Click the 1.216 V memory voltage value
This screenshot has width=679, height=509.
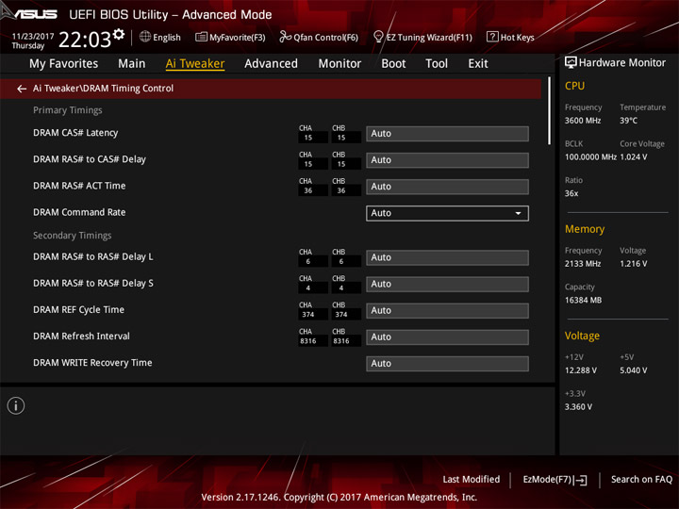pos(634,264)
